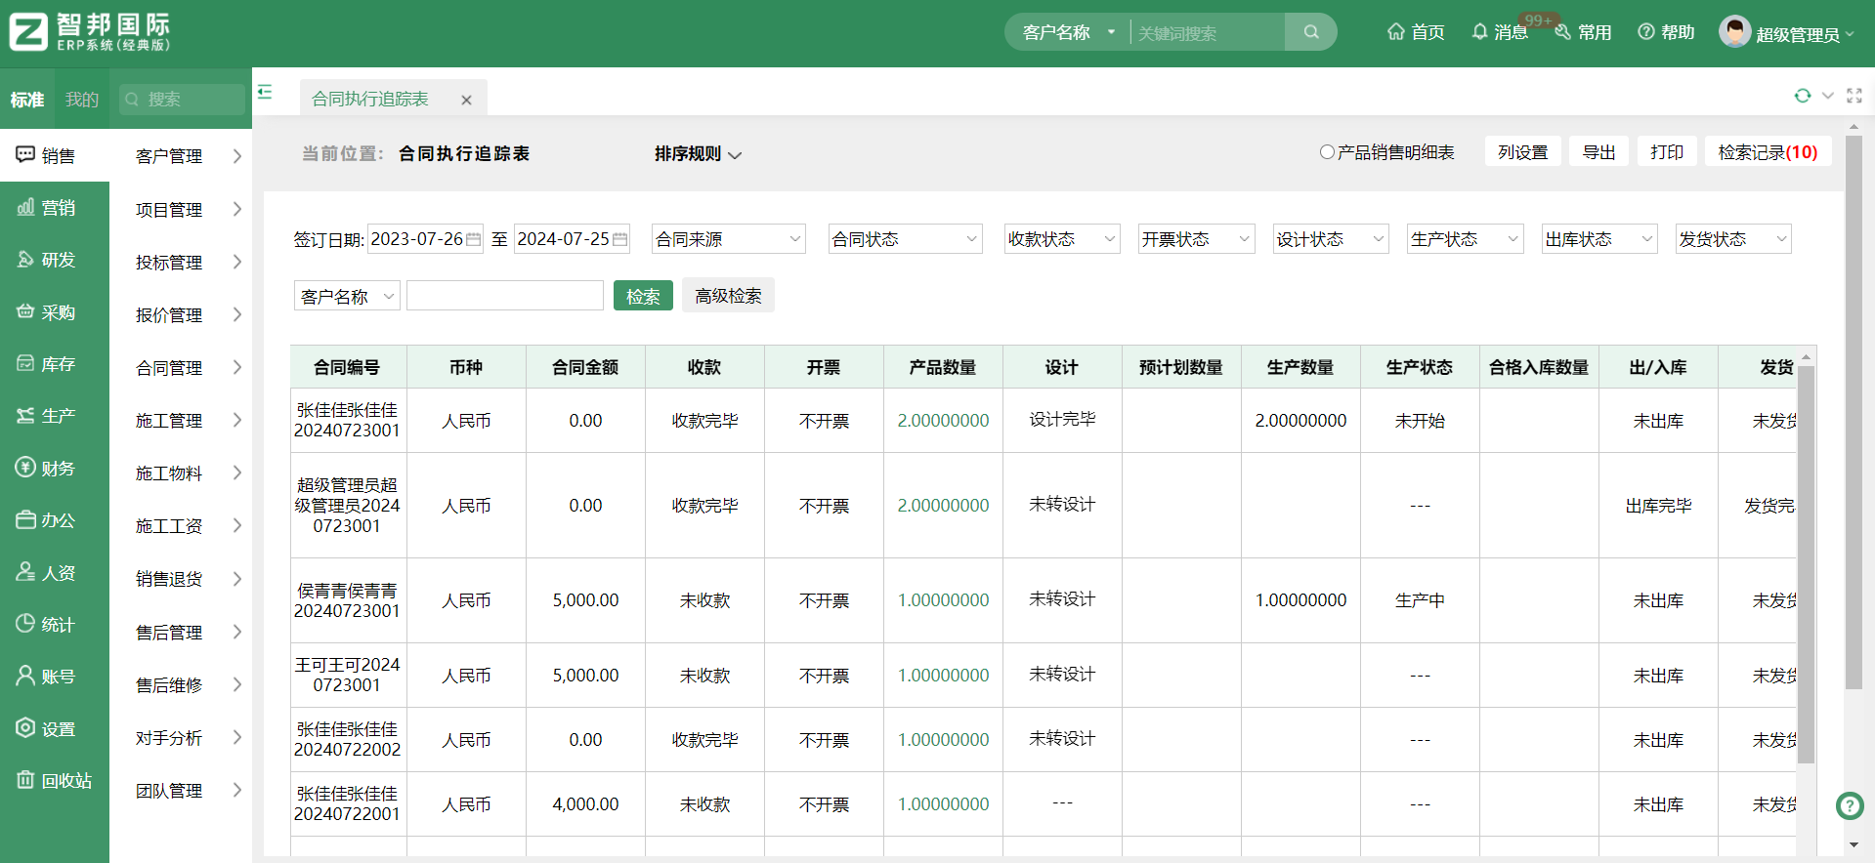
Task: Open 生产状态 filter dropdown
Action: click(x=1465, y=239)
